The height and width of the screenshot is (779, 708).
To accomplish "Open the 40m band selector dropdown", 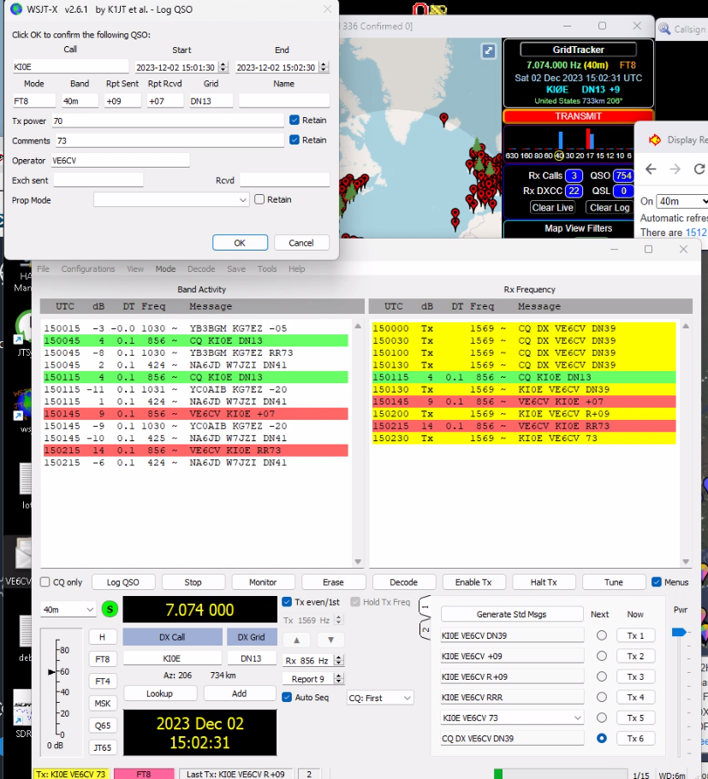I will point(68,610).
